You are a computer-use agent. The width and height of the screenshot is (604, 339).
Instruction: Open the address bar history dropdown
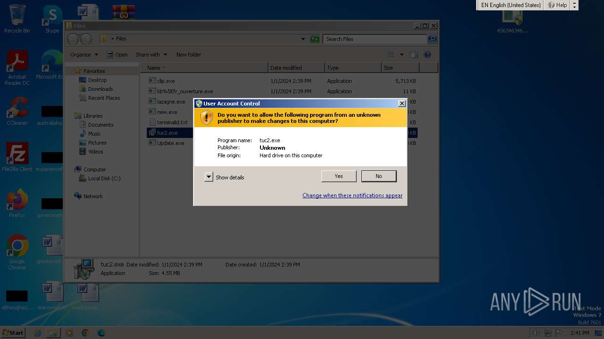pos(303,39)
